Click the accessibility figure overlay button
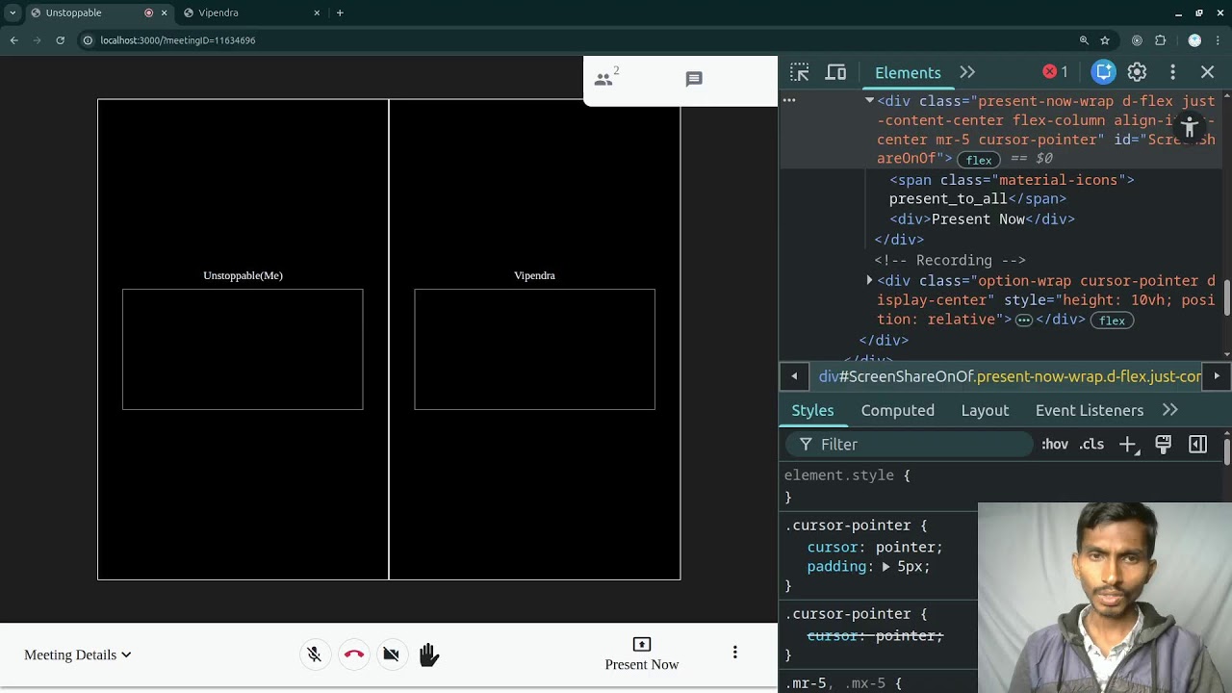Screen dimensions: 1232x693 tap(1190, 127)
